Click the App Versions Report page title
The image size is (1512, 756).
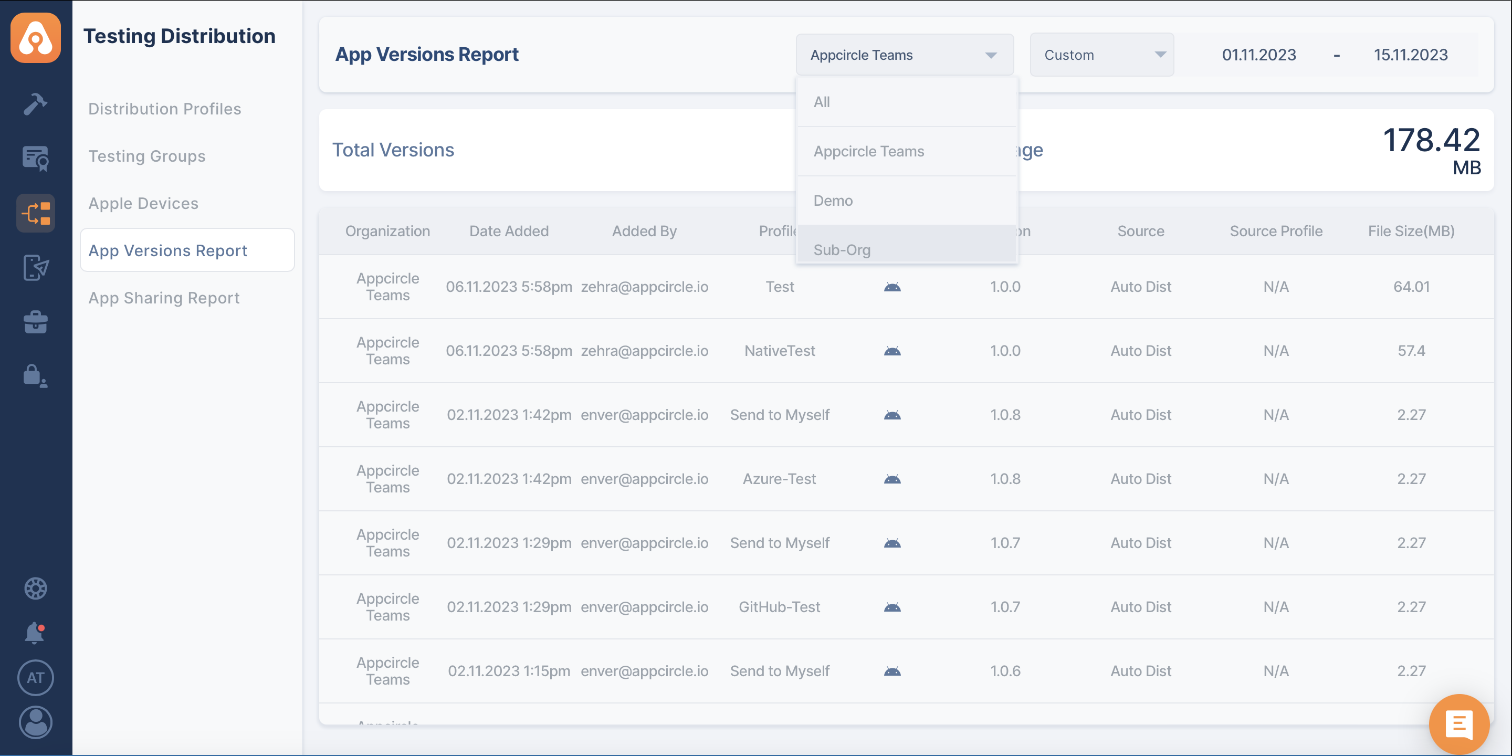[427, 54]
